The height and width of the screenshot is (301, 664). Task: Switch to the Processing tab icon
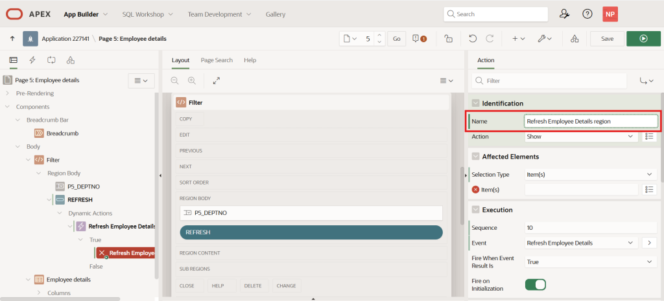tap(51, 60)
